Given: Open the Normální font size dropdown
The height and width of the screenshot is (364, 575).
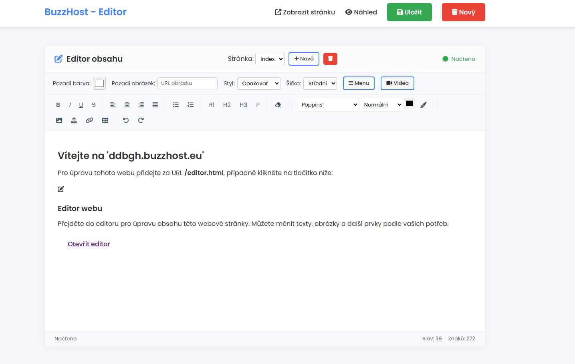Looking at the screenshot, I should pyautogui.click(x=381, y=105).
